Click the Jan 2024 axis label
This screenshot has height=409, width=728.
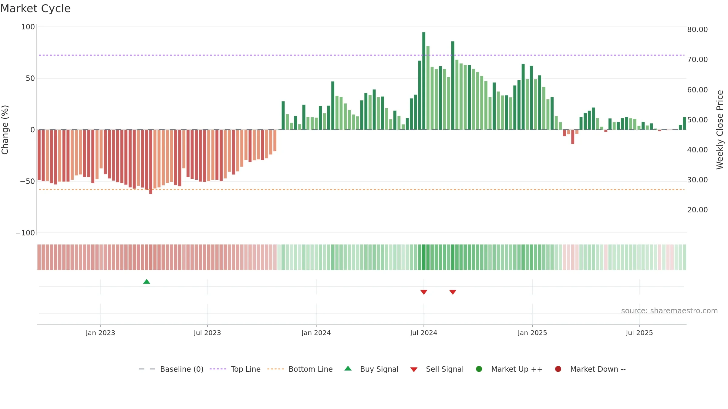click(316, 333)
